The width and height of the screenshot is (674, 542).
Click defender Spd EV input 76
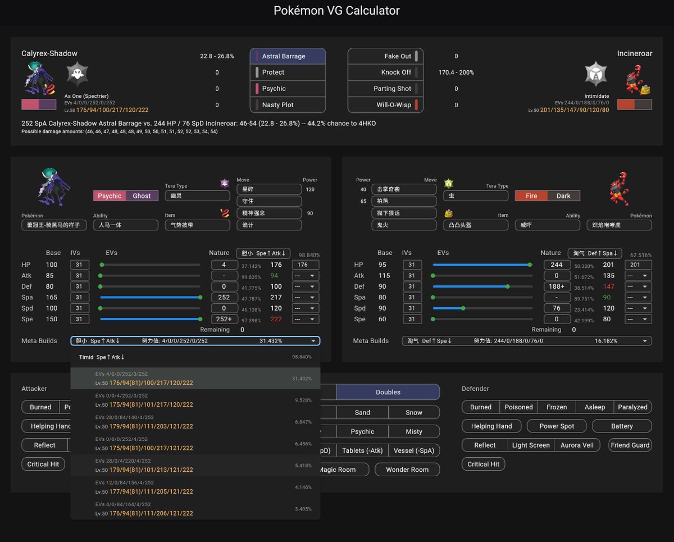click(556, 308)
